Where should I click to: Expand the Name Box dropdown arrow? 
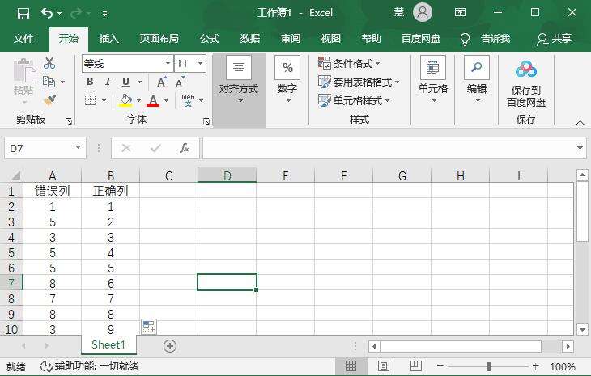tap(78, 147)
